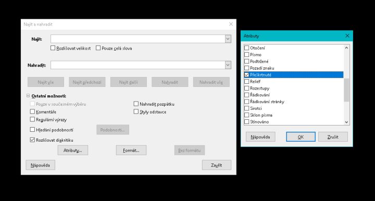Screen dimensions: 375x201
Task: Click the attribute list scroll-up arrow
Action: click(x=346, y=47)
